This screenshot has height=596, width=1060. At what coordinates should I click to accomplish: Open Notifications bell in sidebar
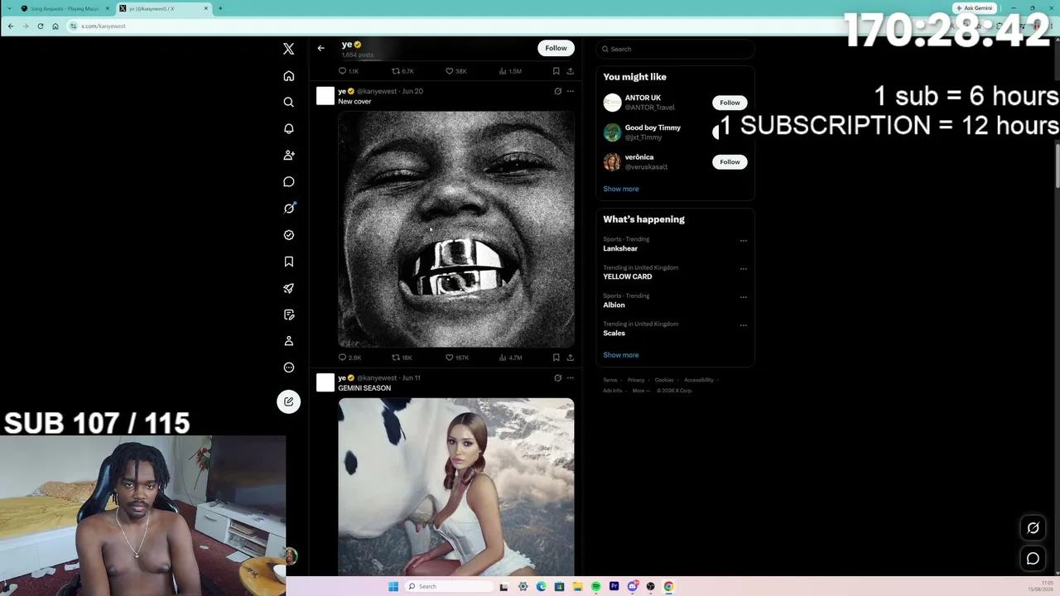[x=288, y=129]
